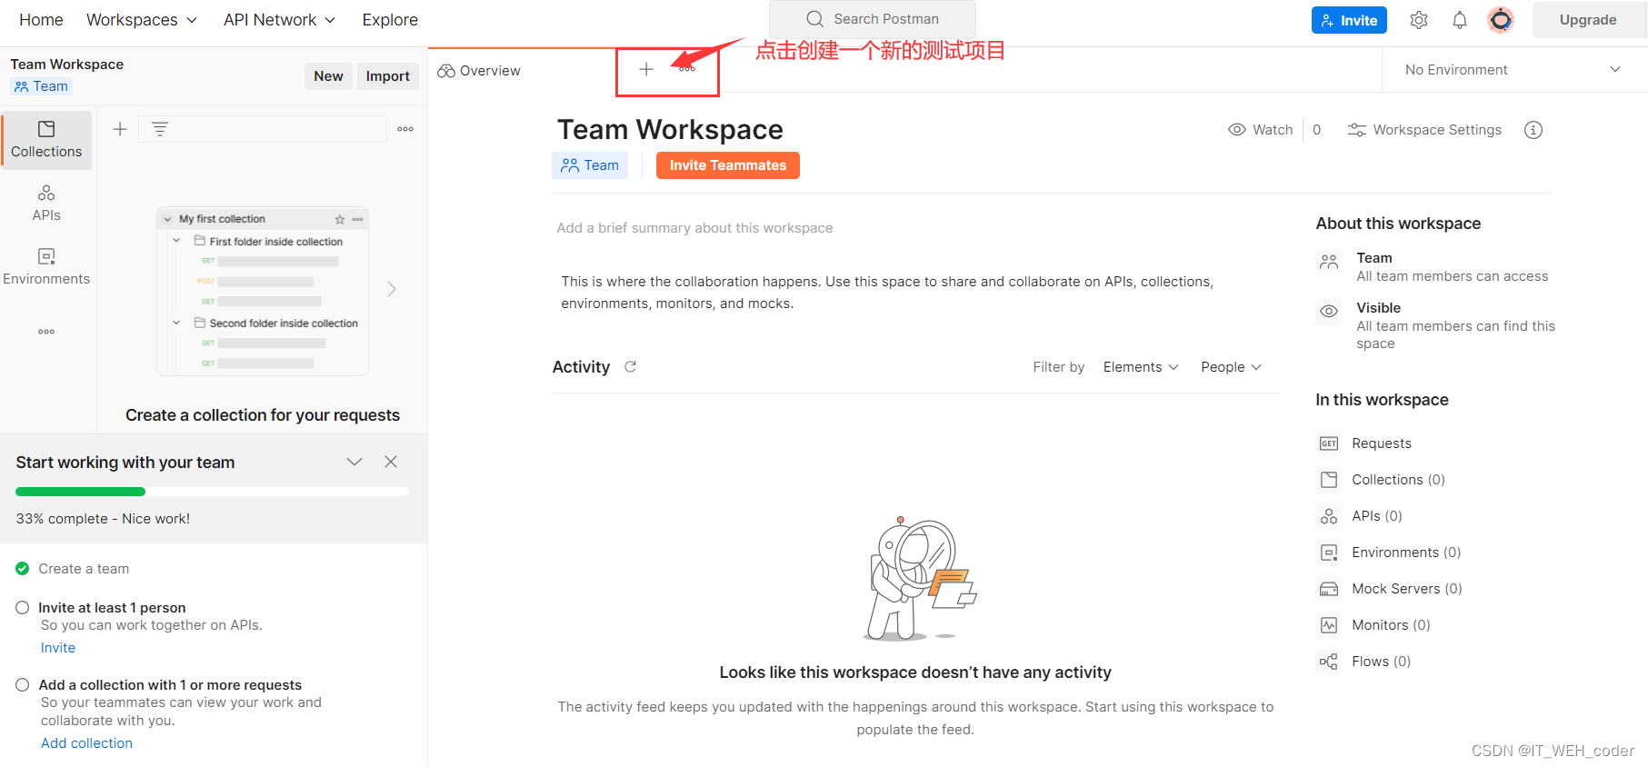Open the Explore page
The image size is (1648, 767).
point(390,20)
